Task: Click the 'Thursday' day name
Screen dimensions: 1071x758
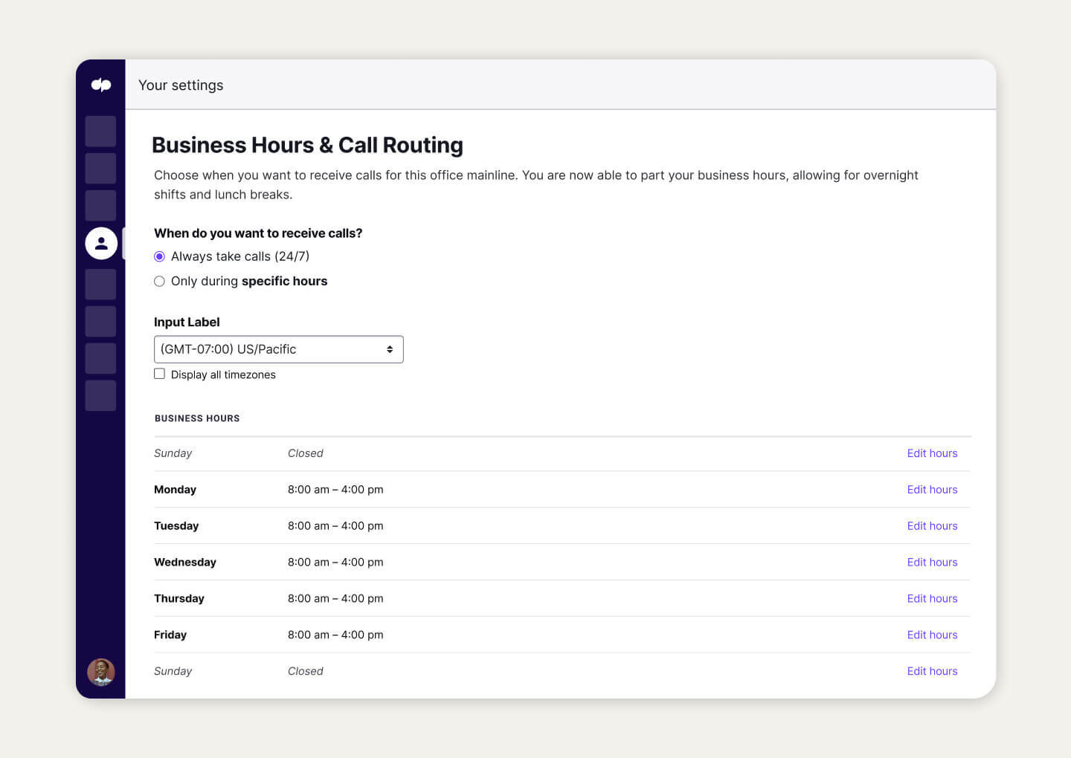Action: [179, 599]
